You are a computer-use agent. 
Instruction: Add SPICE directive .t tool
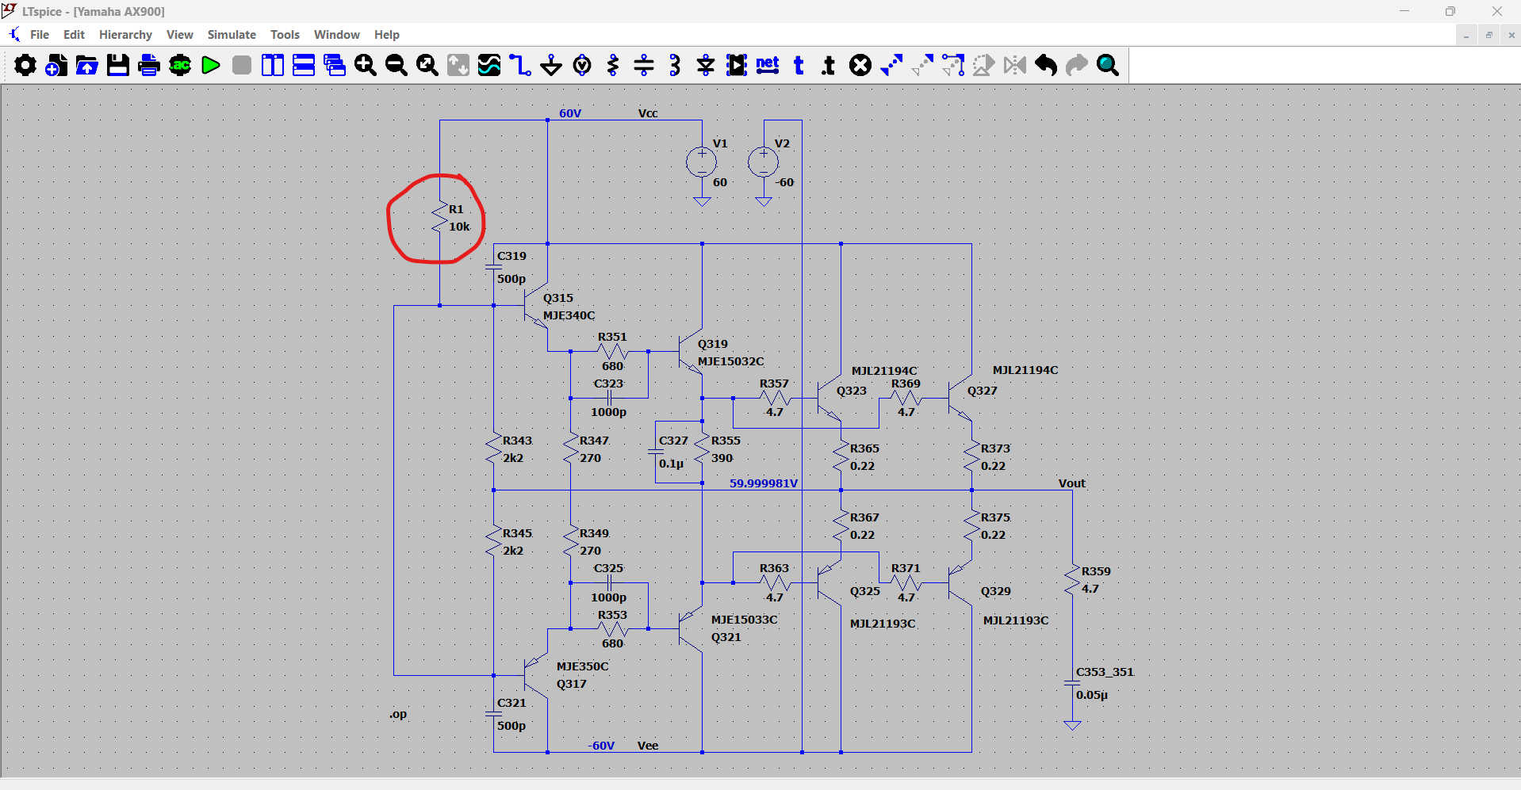(829, 65)
